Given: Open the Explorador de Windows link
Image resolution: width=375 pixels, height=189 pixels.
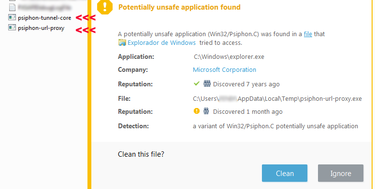Looking at the screenshot, I should [x=161, y=43].
